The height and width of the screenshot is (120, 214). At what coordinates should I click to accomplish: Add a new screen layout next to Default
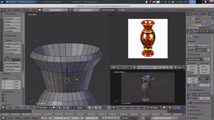pyautogui.click(x=63, y=10)
